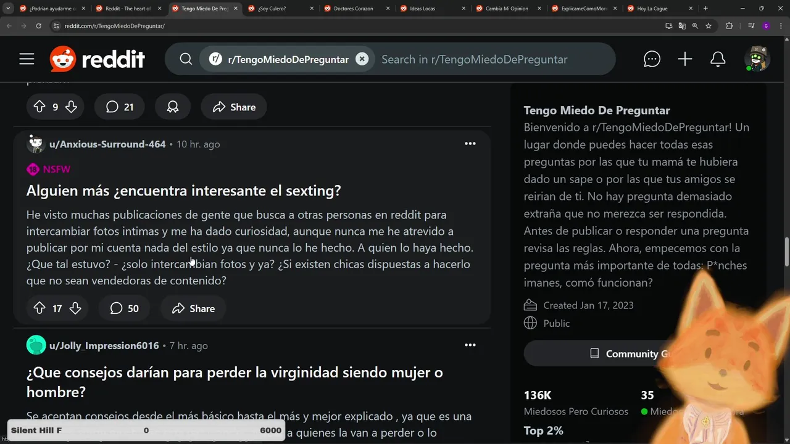The height and width of the screenshot is (444, 790).
Task: Switch to 'Cambia Mi Opinion' tab
Action: pyautogui.click(x=508, y=9)
